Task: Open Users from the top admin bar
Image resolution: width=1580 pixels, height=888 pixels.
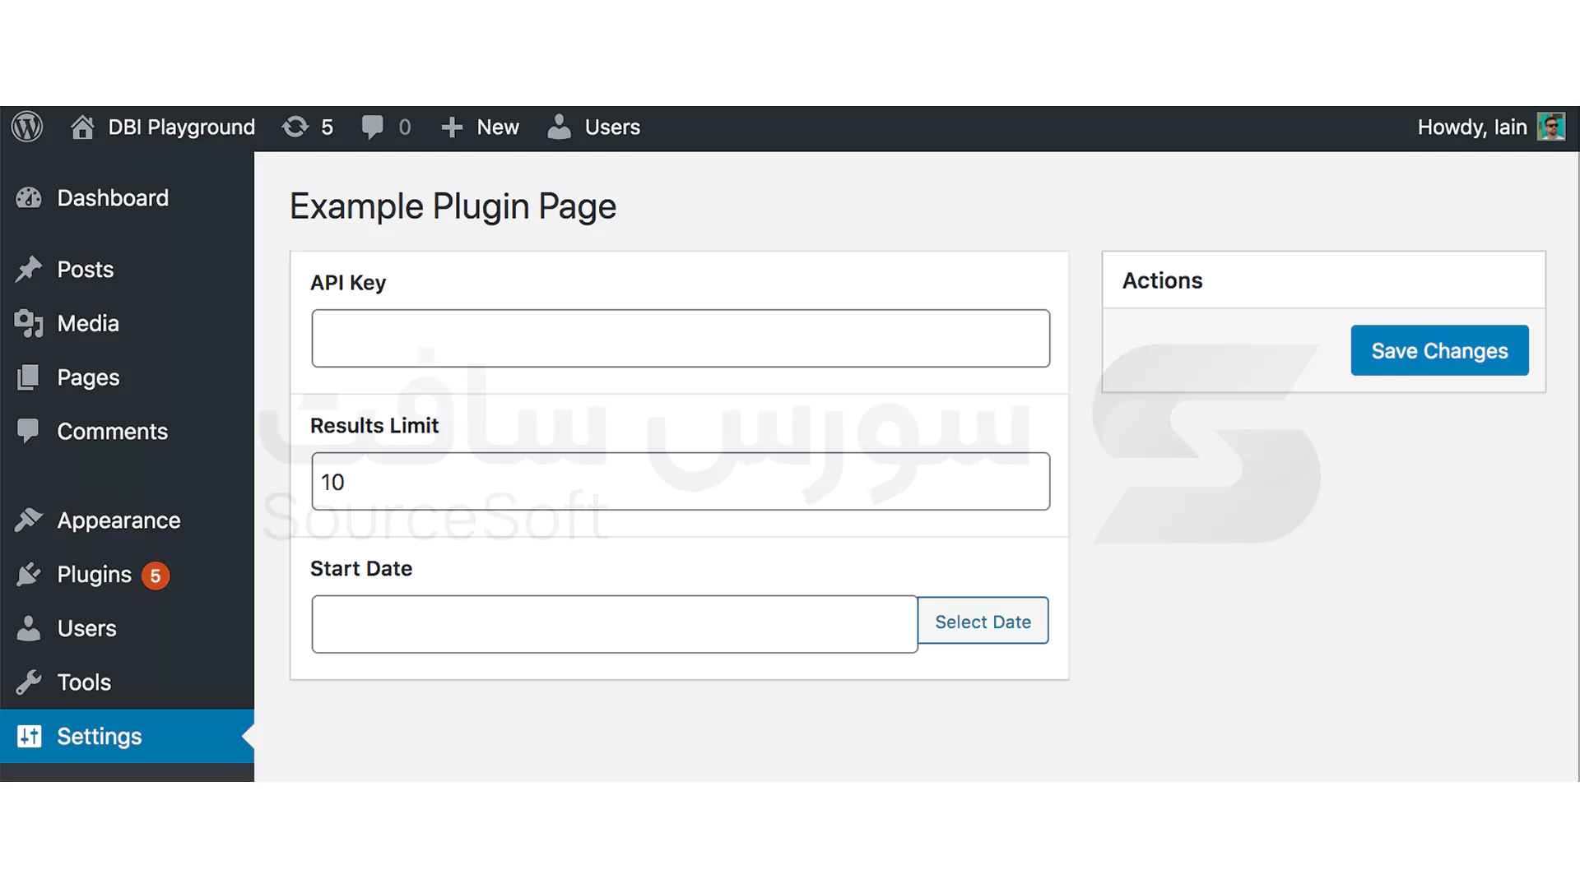Action: (x=594, y=127)
